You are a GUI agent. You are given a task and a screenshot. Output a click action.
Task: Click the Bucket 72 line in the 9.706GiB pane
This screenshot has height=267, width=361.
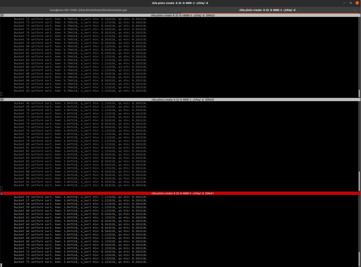coord(81,19)
